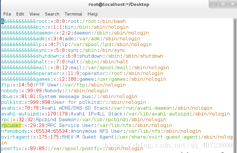This screenshot has height=153, width=237.
Task: Click /usr/share/ovirt-guest-agent path
Action: [x=157, y=137]
